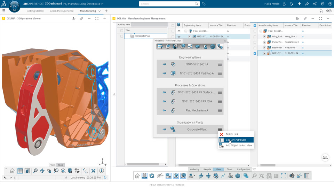Expand the Wing_Link tree node
Viewport: 334px width, 188px height.
264,37
